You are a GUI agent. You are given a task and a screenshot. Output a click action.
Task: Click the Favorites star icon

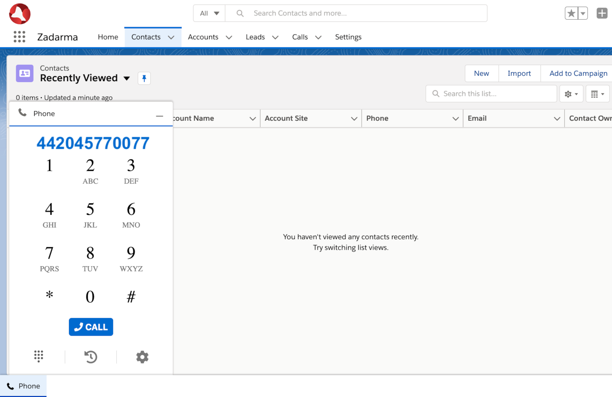click(x=571, y=13)
